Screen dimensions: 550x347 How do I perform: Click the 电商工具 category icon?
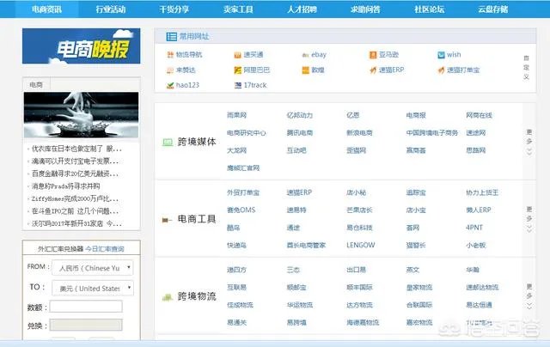point(167,220)
